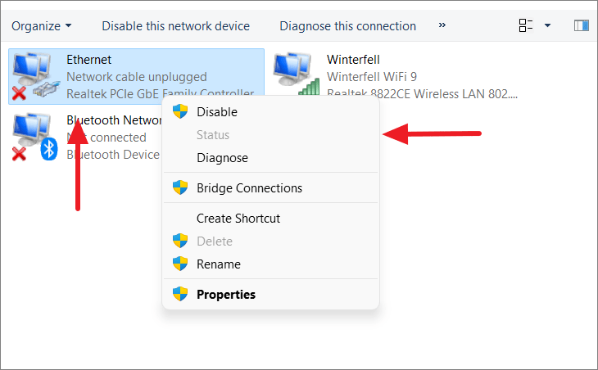This screenshot has width=598, height=370.
Task: Expand the view options dropdown arrow
Action: point(547,25)
